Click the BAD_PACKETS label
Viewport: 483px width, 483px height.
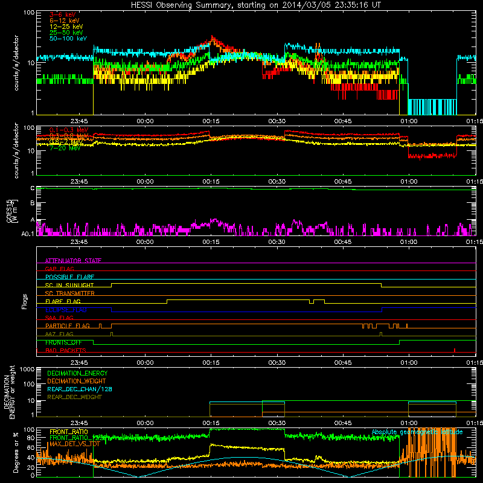coord(66,351)
